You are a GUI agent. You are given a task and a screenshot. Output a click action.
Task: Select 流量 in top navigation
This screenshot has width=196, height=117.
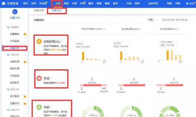(58, 3)
